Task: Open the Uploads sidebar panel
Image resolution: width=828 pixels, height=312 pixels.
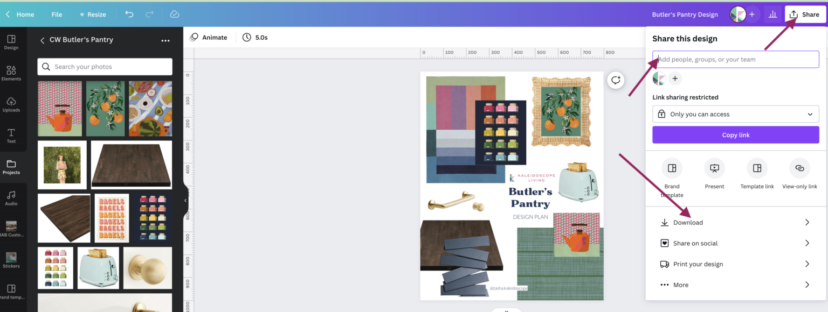Action: pyautogui.click(x=11, y=104)
